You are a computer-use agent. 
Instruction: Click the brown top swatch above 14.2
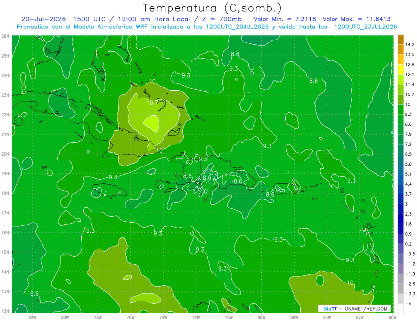[401, 40]
